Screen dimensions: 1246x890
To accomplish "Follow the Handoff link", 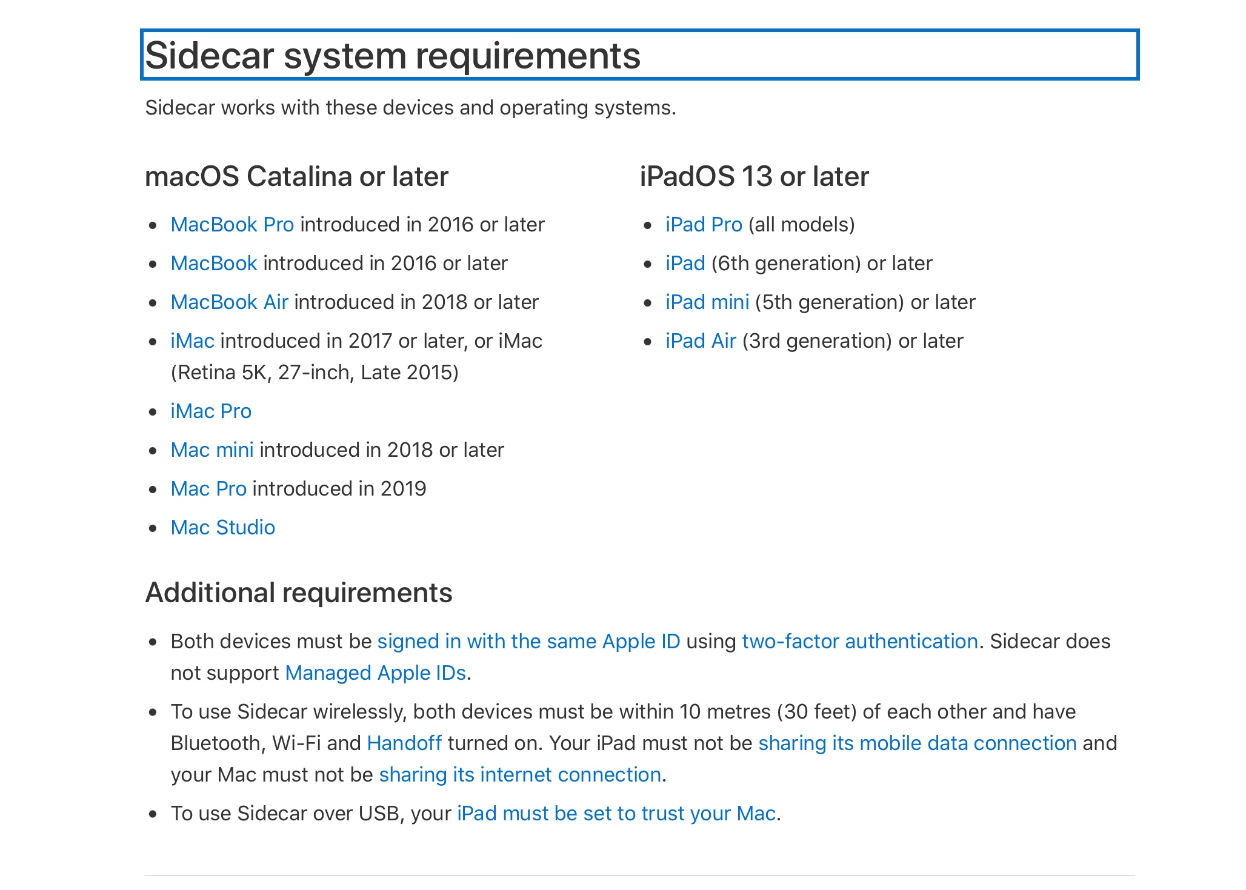I will (x=404, y=743).
